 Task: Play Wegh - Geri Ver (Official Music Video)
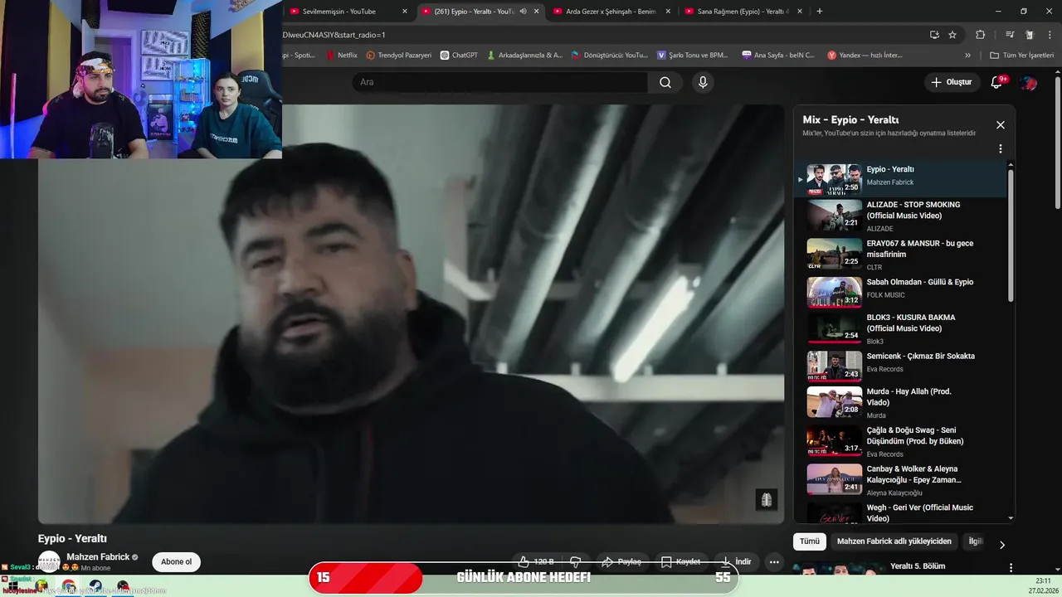pos(899,512)
